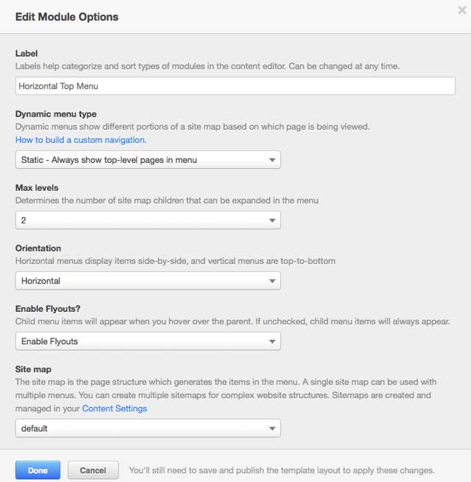The image size is (471, 482).
Task: Open 'How to build a custom navigation' link
Action: click(81, 140)
